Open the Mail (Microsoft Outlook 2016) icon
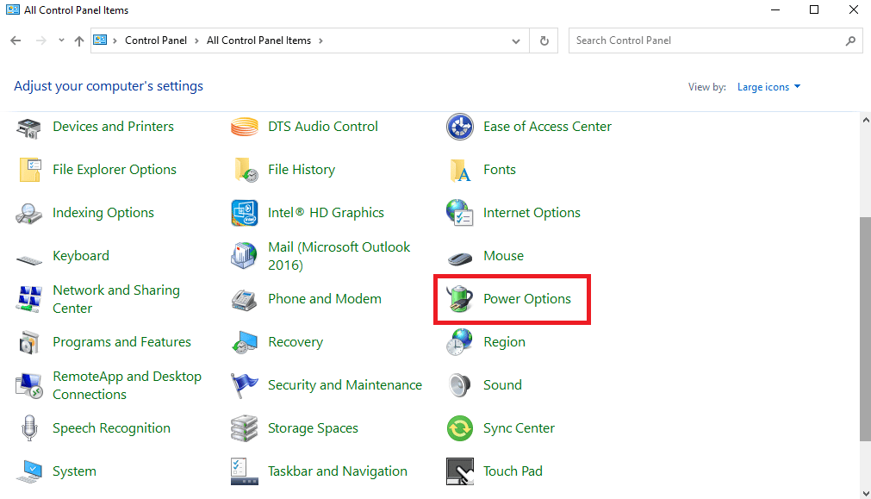871x499 pixels. pyautogui.click(x=244, y=256)
